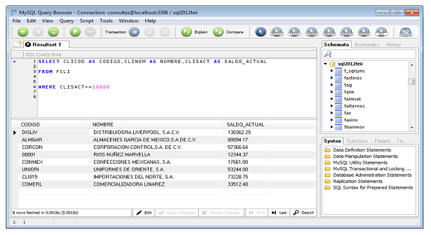
Task: Expand the fax table node
Action: coord(331,113)
